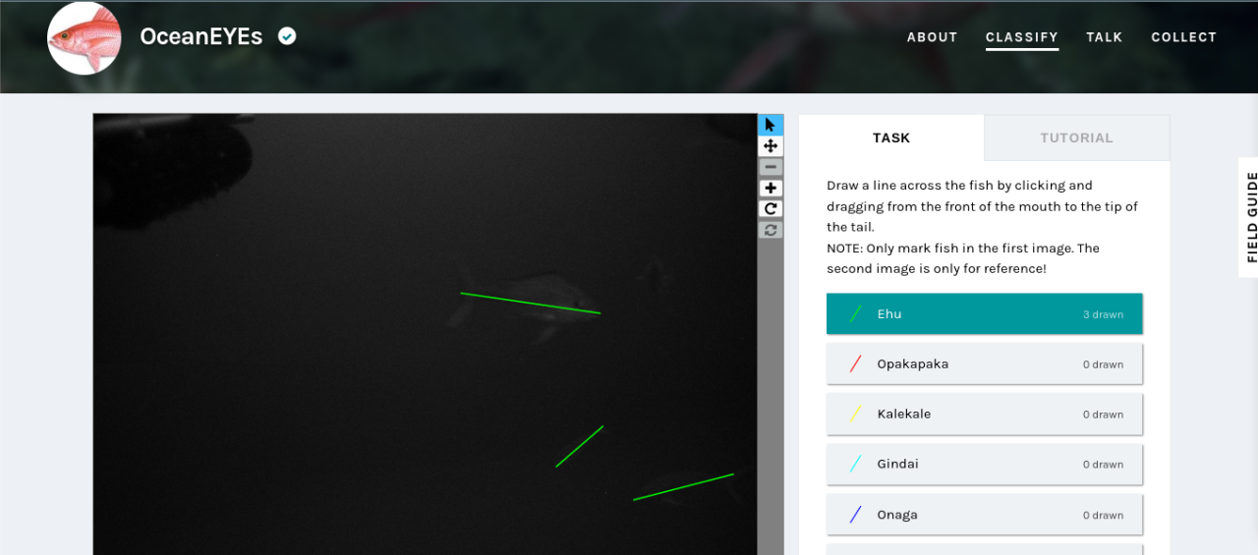Select the Gindai drawing tool
The width and height of the screenshot is (1258, 555).
tap(985, 465)
